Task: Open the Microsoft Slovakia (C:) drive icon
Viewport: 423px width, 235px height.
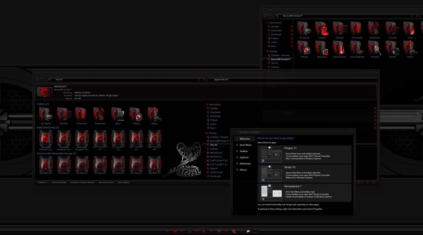Action: pos(46,138)
